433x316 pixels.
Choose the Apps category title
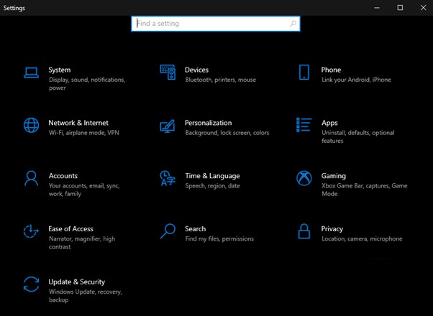329,123
